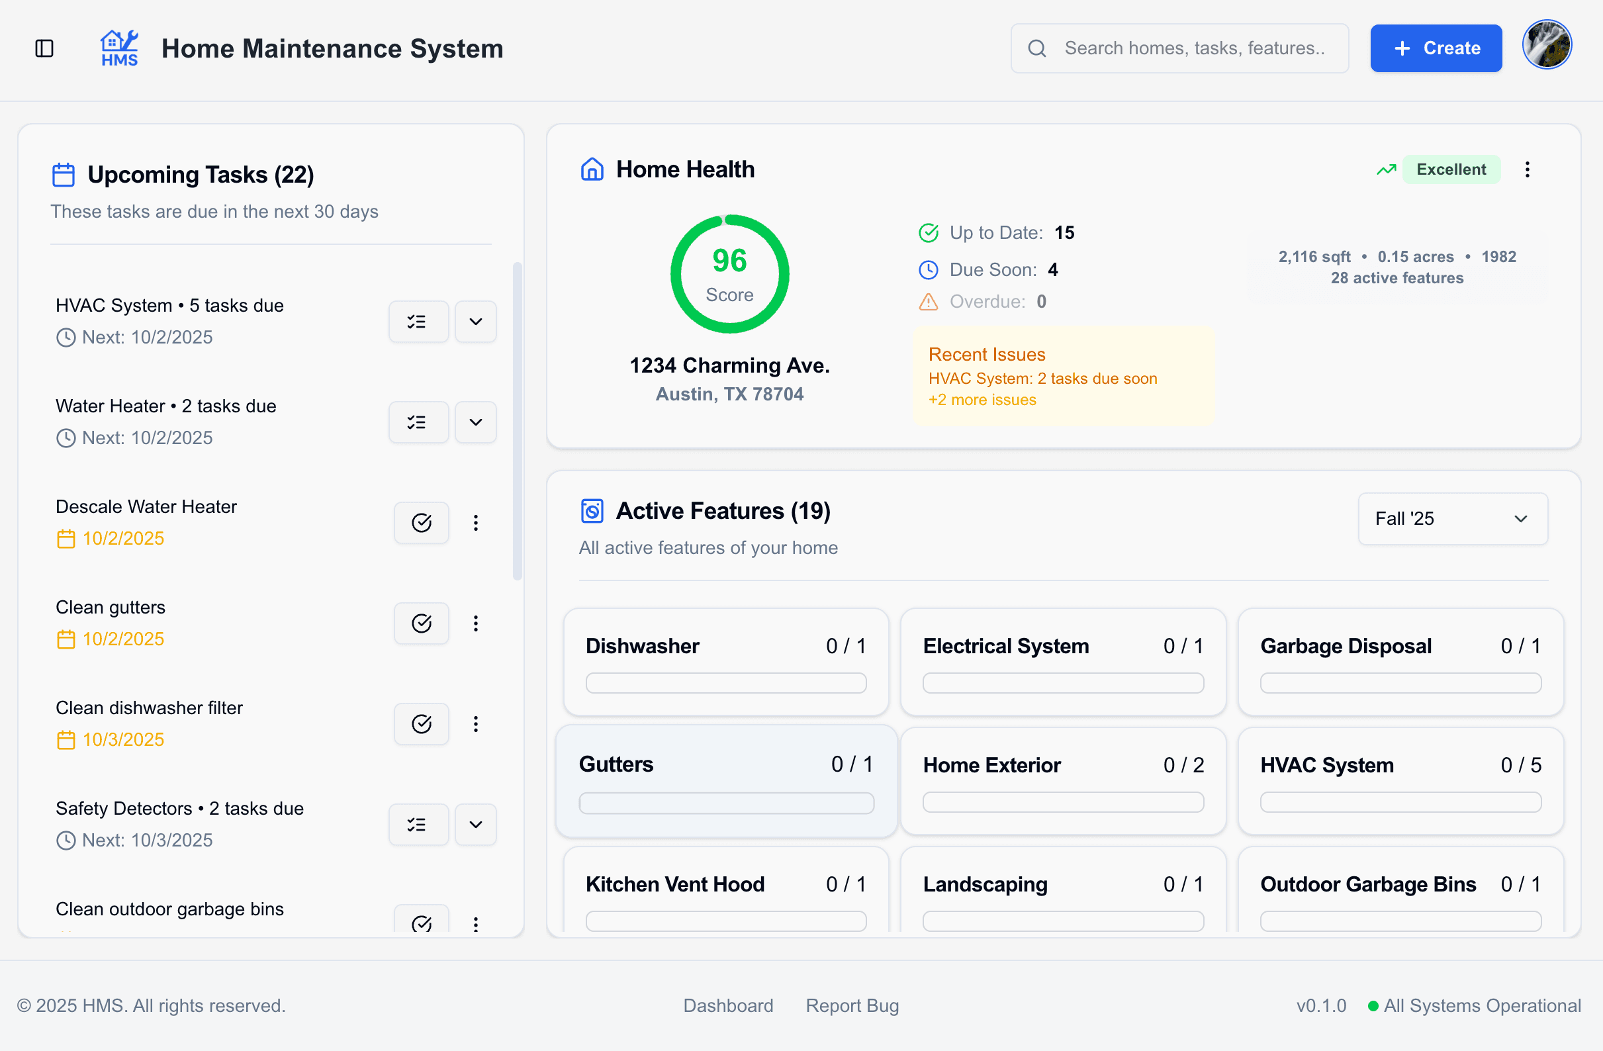Image resolution: width=1603 pixels, height=1051 pixels.
Task: Open the HVAC System task checklist icon
Action: click(418, 322)
